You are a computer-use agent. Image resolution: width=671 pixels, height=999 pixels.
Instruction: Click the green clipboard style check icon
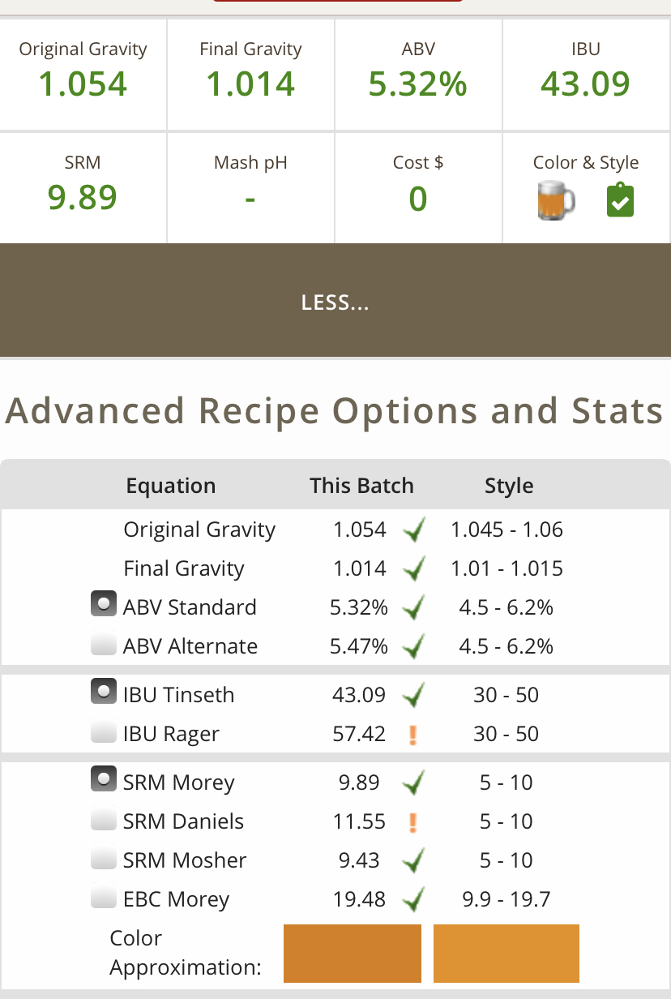coord(620,200)
